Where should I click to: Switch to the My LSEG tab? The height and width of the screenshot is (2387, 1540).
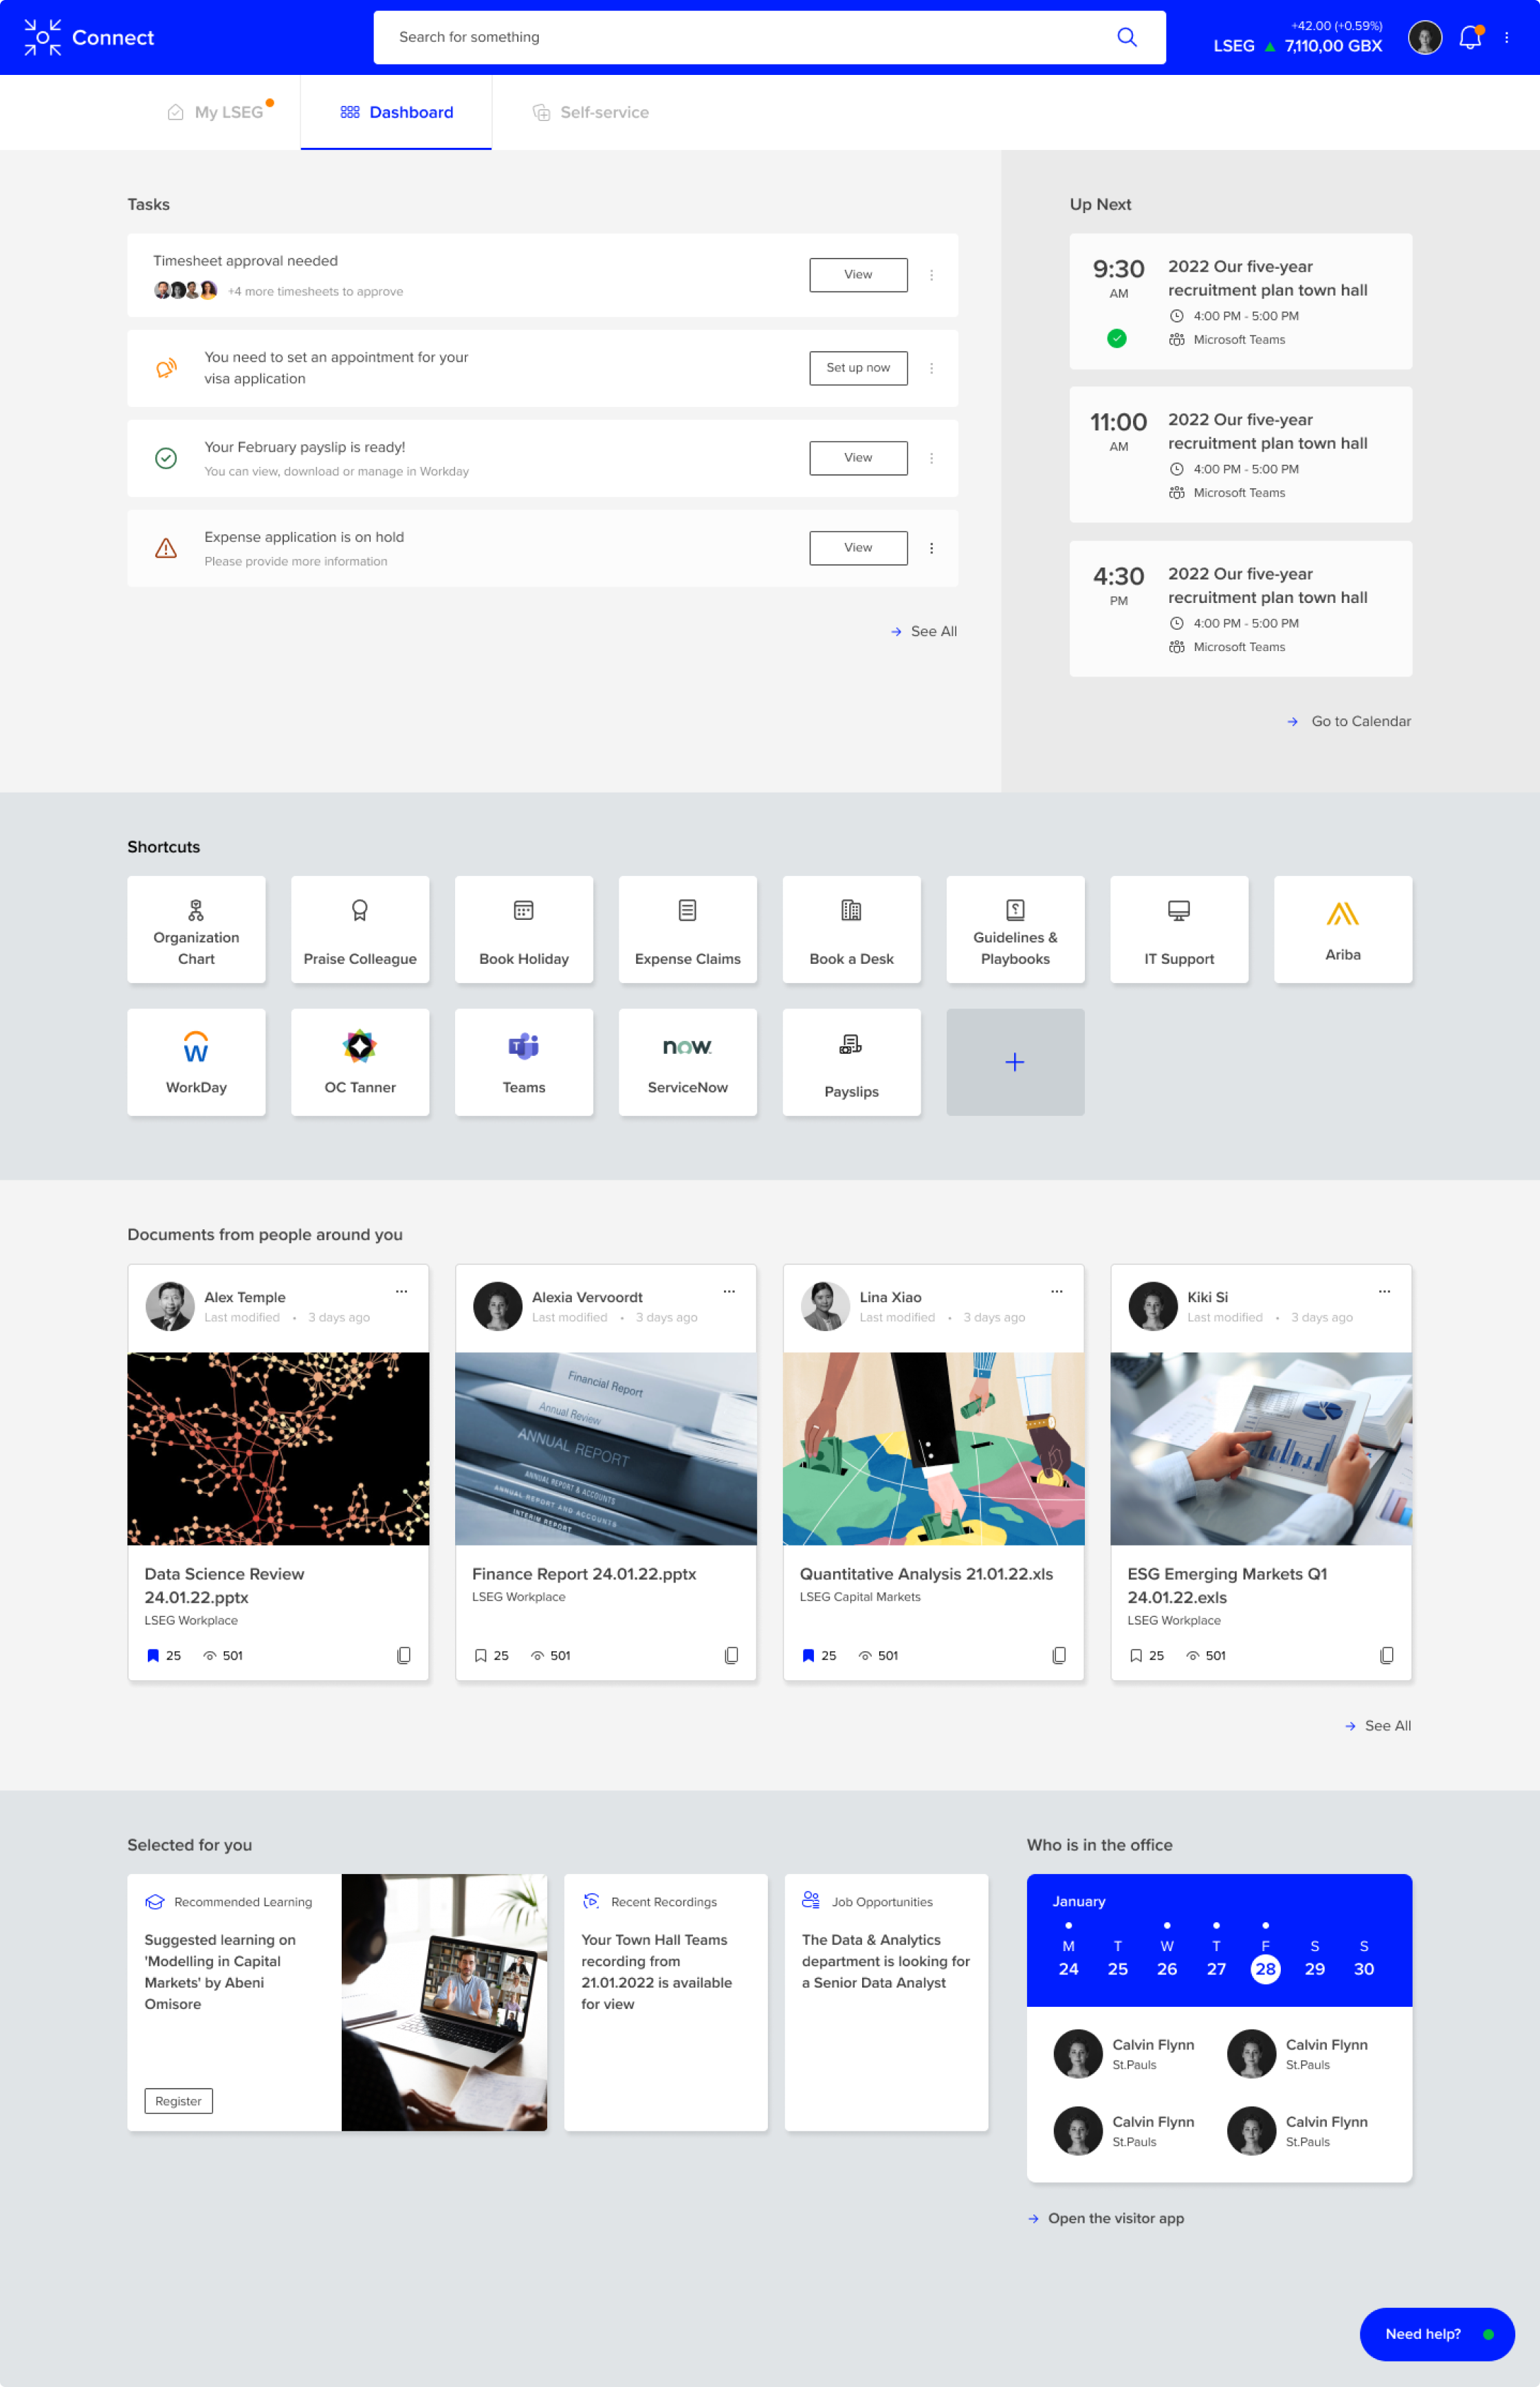(x=228, y=112)
